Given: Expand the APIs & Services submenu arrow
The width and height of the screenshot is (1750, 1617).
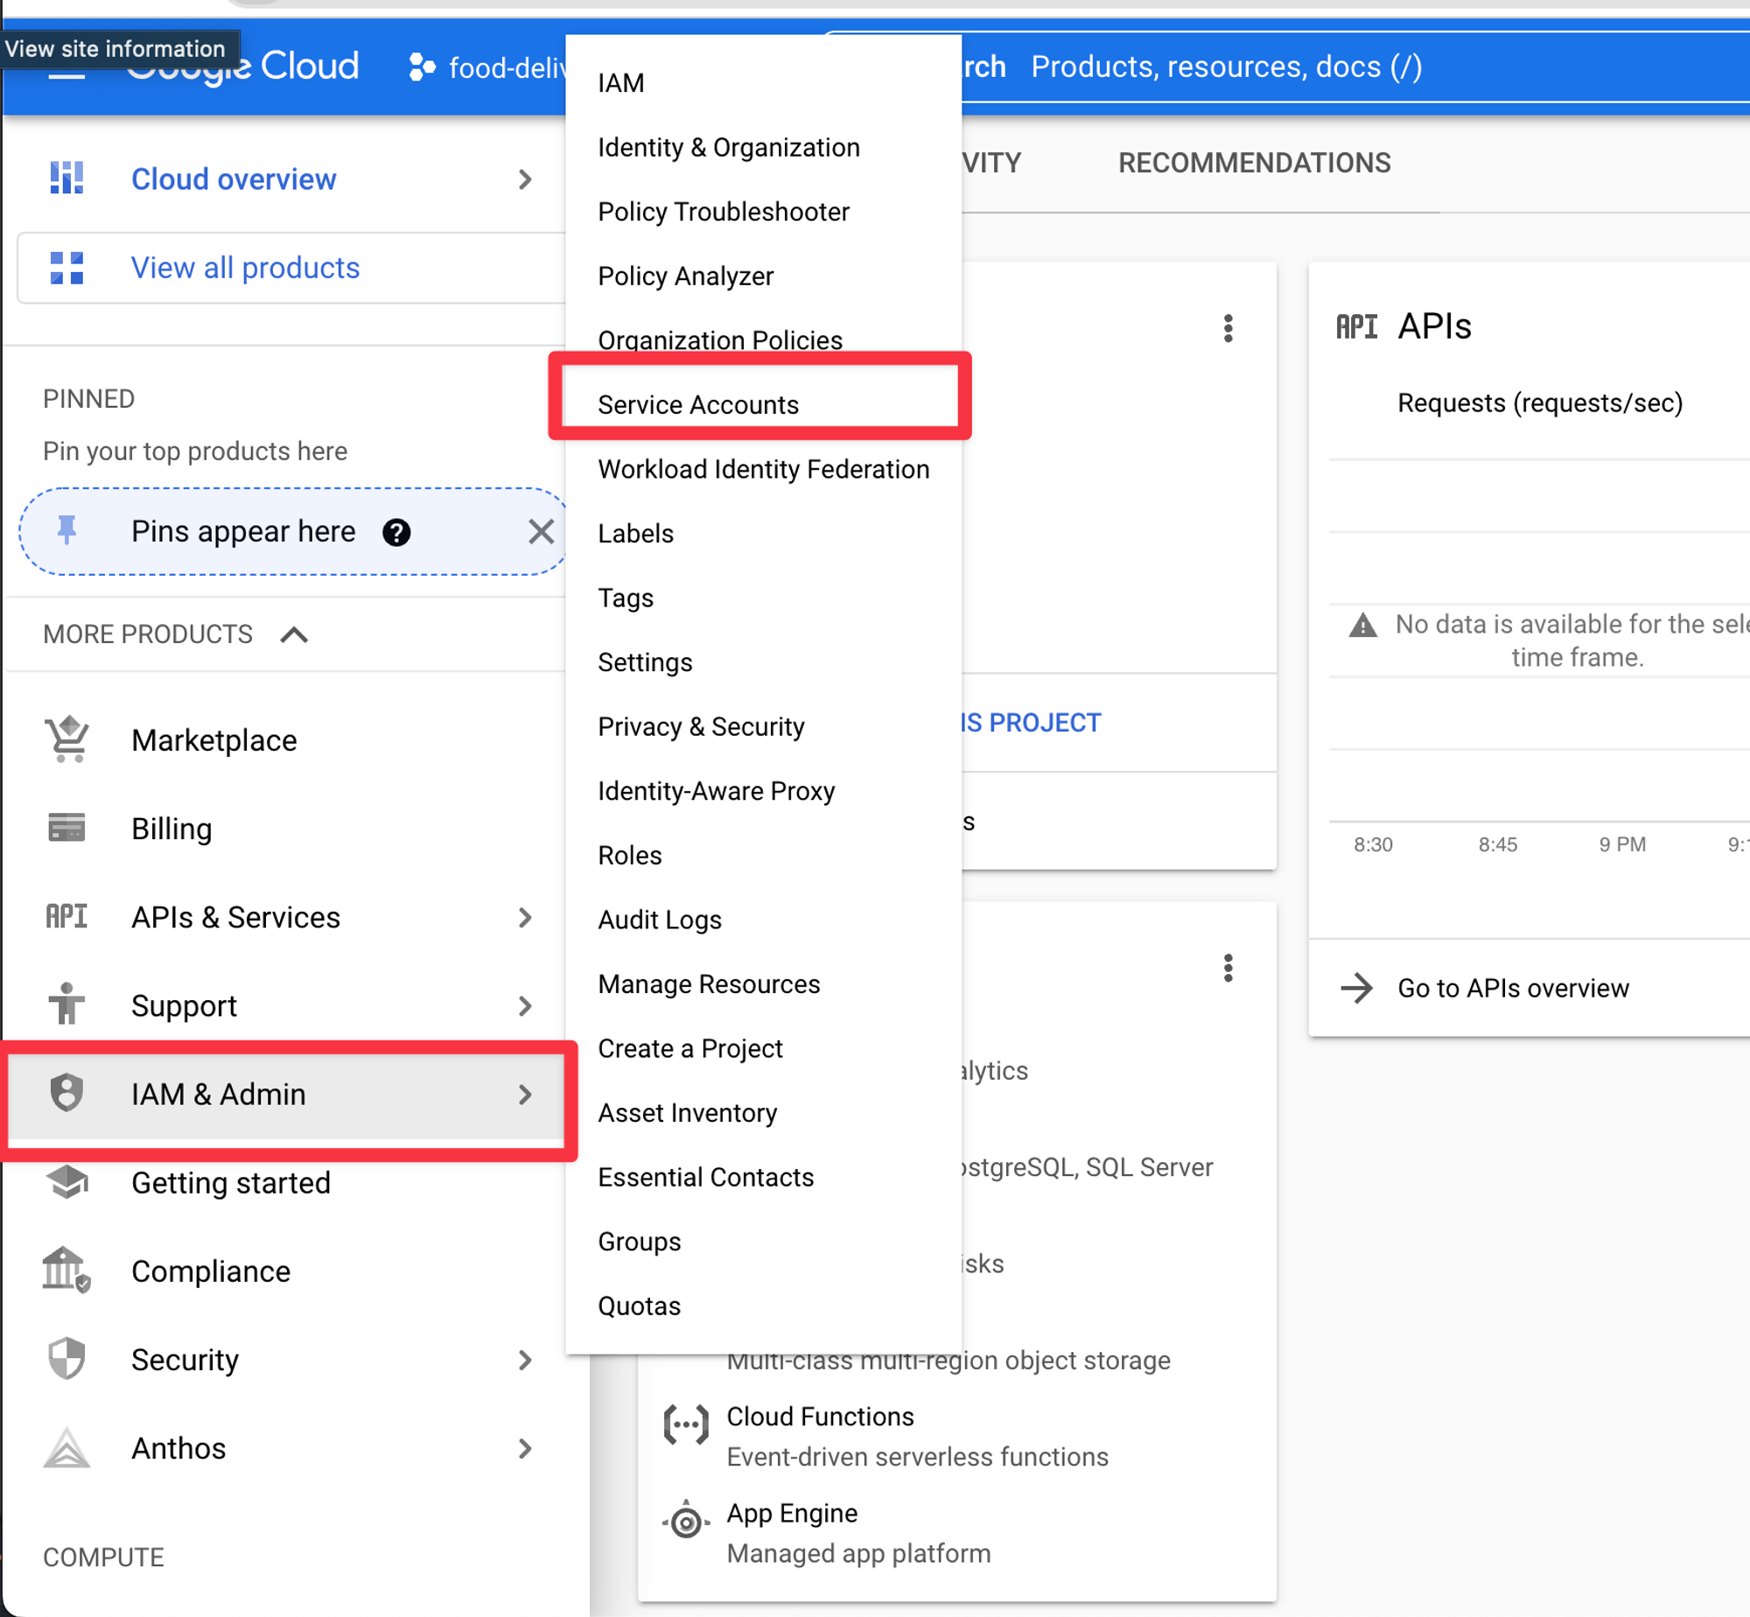Looking at the screenshot, I should [x=525, y=917].
